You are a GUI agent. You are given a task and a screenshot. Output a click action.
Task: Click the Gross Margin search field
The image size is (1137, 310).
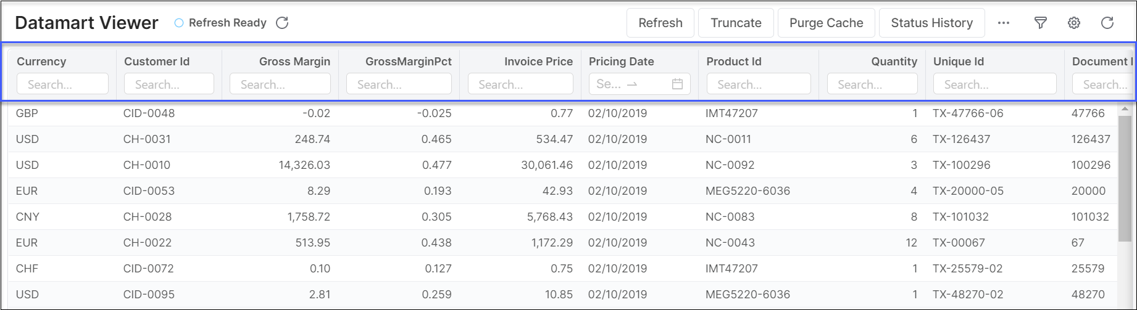(x=280, y=84)
